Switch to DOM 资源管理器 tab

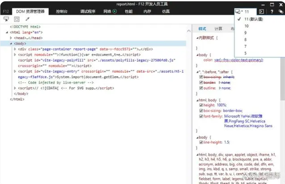point(30,11)
